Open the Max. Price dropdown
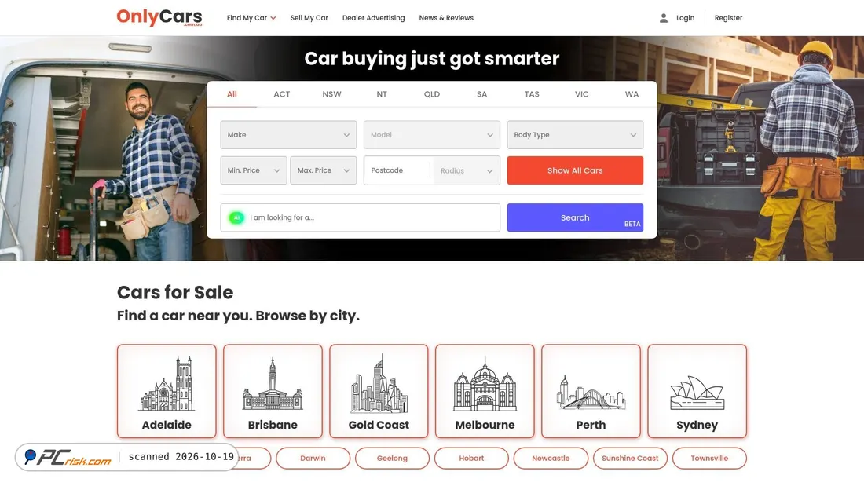The height and width of the screenshot is (486, 864). pos(324,170)
